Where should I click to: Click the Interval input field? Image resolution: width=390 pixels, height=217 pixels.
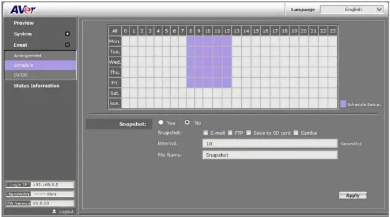click(270, 144)
